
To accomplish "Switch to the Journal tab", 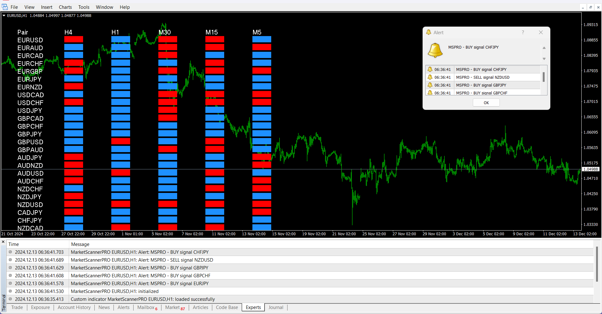I will [276, 307].
